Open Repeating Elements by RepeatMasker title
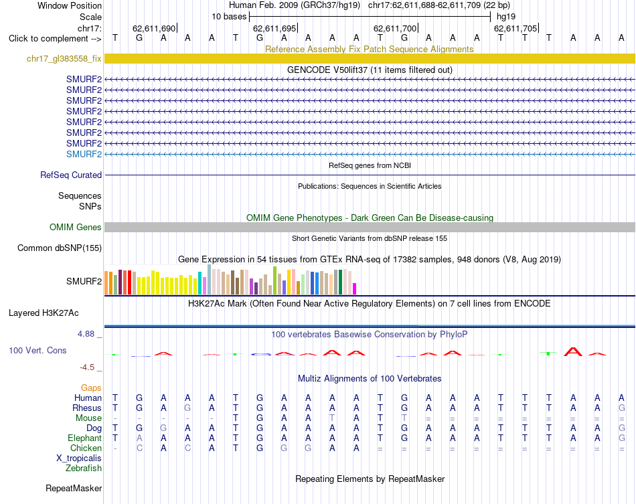 [x=370, y=479]
